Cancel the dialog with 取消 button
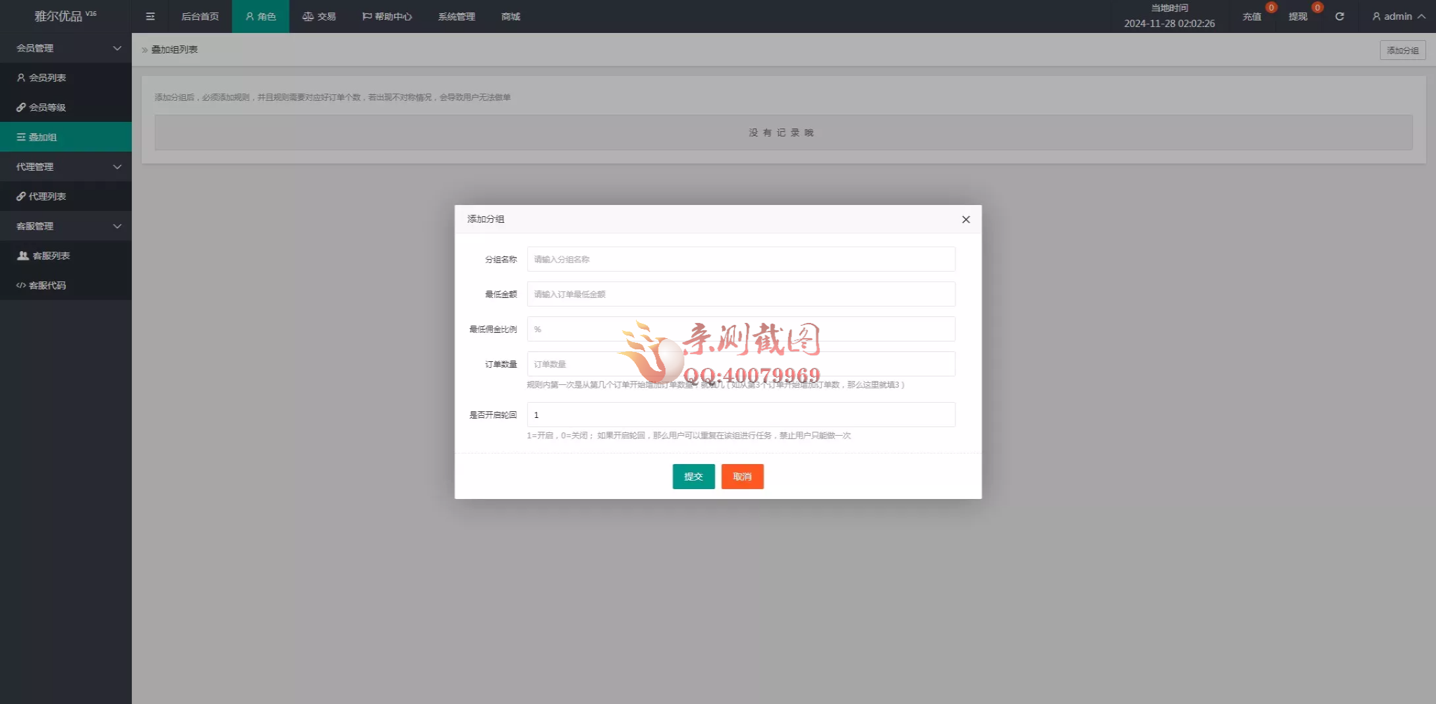This screenshot has height=704, width=1436. tap(742, 476)
